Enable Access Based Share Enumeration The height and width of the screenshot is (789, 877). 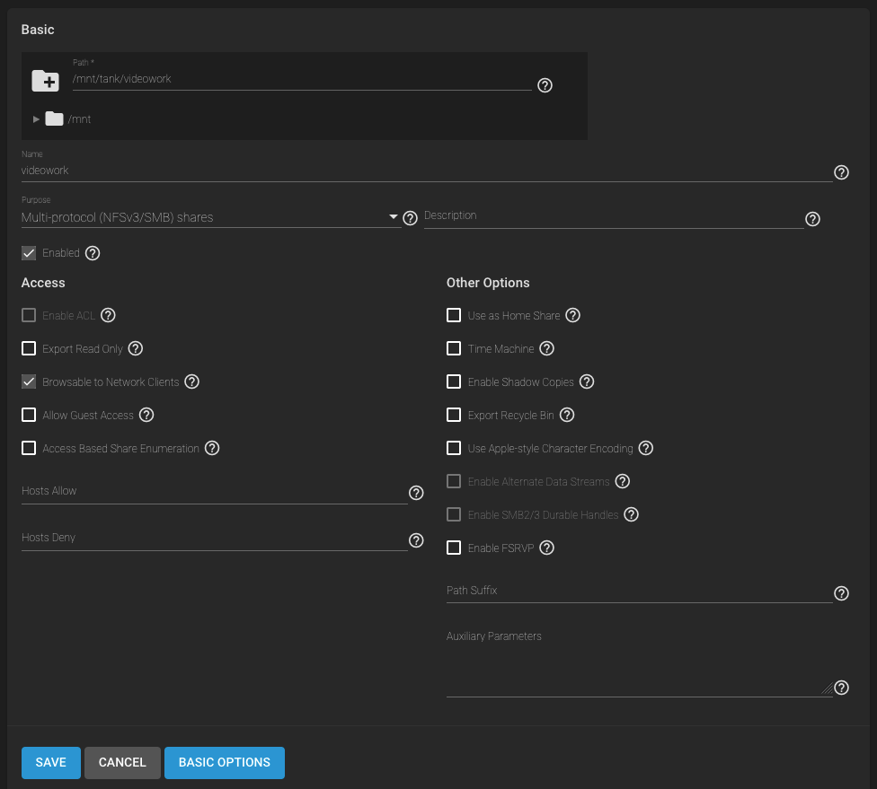pyautogui.click(x=29, y=448)
